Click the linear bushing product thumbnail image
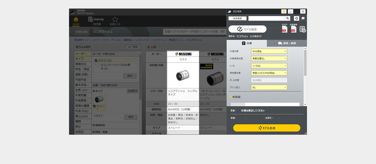 [183, 75]
